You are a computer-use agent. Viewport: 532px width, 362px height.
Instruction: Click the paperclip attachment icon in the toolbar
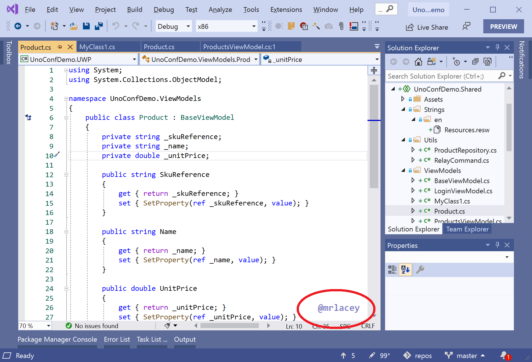click(341, 26)
